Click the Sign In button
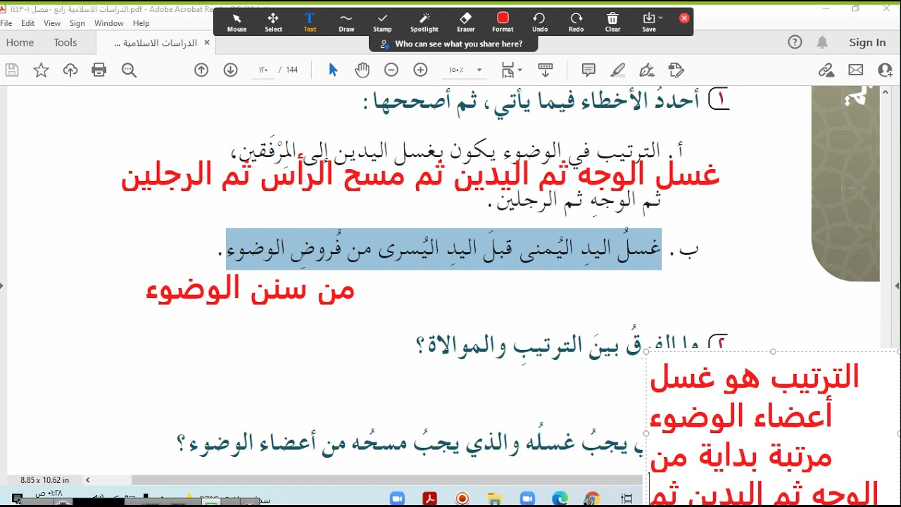901x507 pixels. point(867,42)
